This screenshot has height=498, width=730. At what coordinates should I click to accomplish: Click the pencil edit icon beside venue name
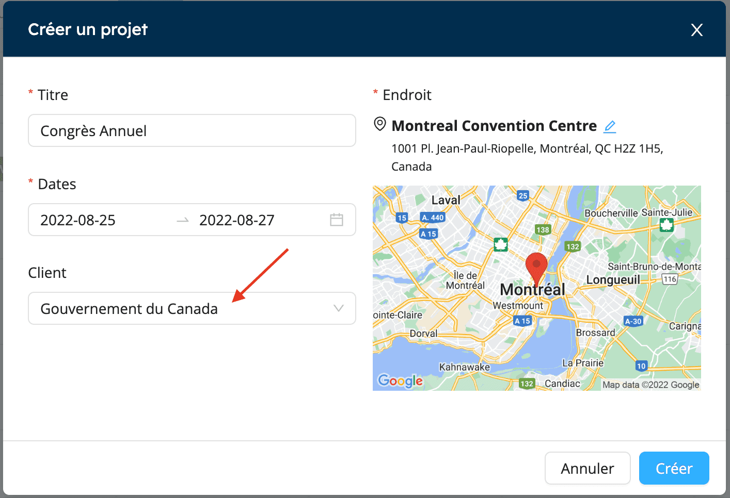610,126
